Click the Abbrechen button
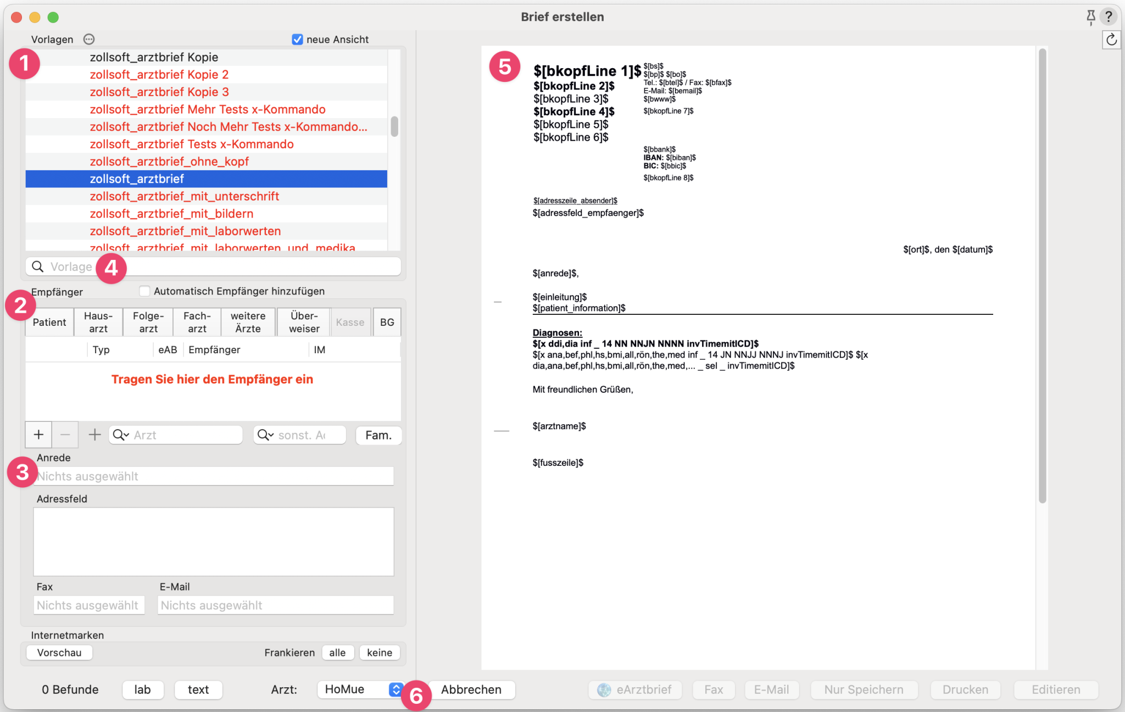Image resolution: width=1125 pixels, height=712 pixels. [471, 689]
